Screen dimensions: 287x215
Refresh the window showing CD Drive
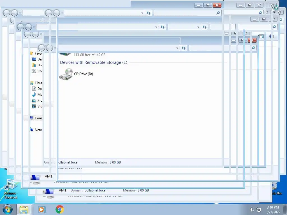coord(184,48)
